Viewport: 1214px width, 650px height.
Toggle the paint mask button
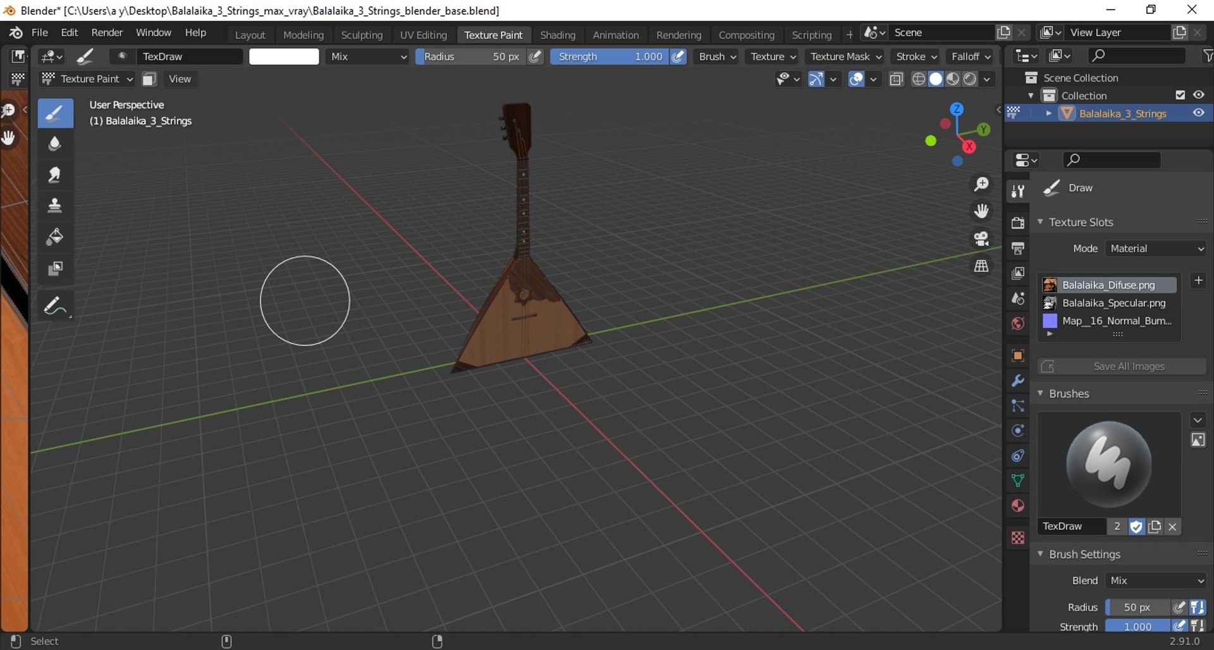(149, 79)
